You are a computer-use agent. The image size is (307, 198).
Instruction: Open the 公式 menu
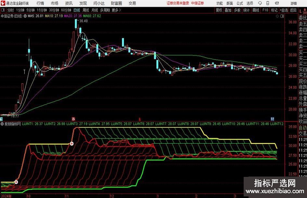coord(240,3)
